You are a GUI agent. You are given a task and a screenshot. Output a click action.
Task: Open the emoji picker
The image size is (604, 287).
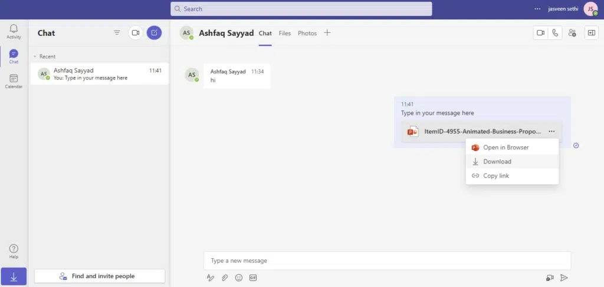(x=239, y=278)
